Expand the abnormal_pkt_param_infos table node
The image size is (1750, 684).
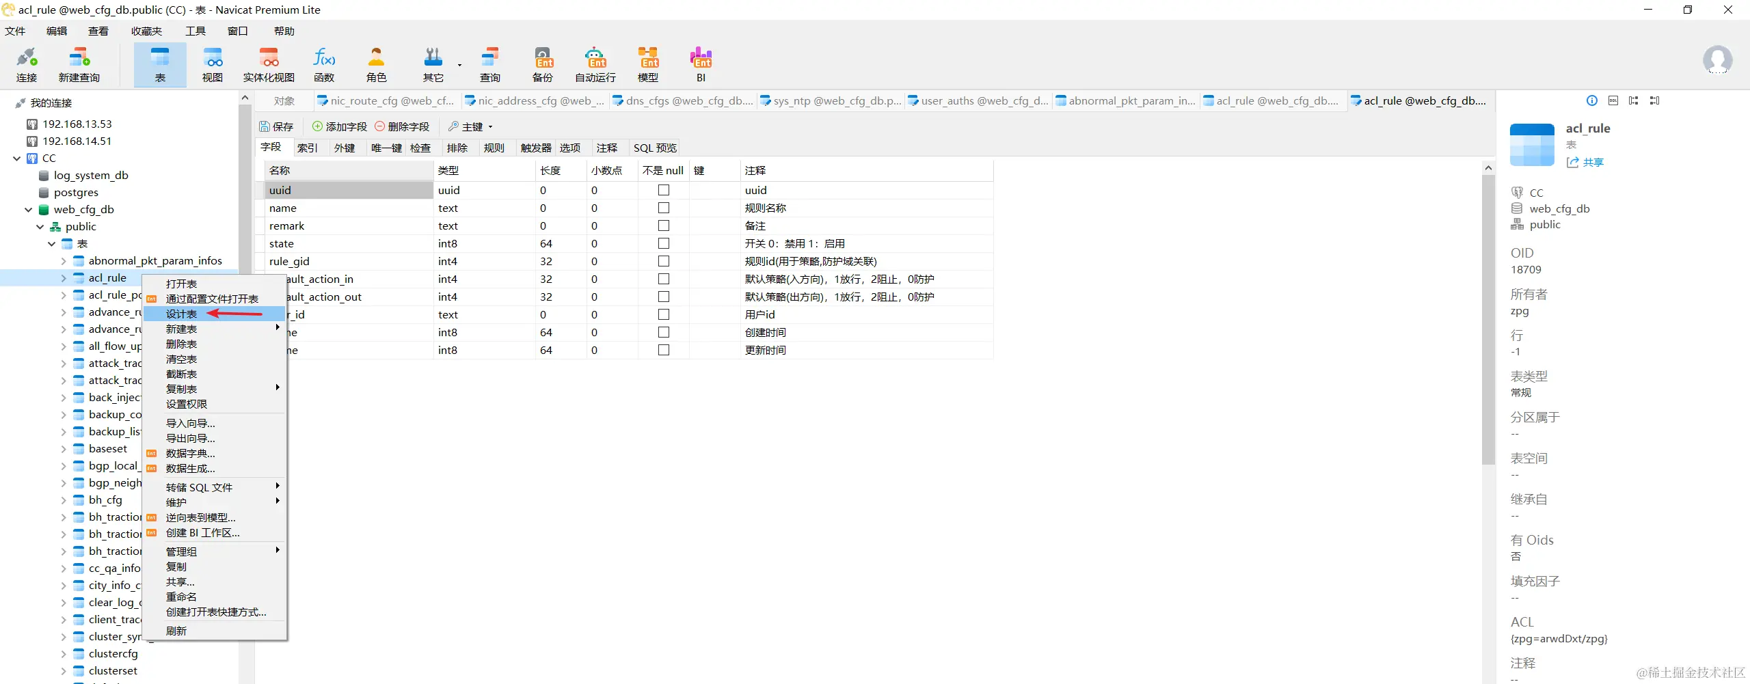(x=64, y=260)
